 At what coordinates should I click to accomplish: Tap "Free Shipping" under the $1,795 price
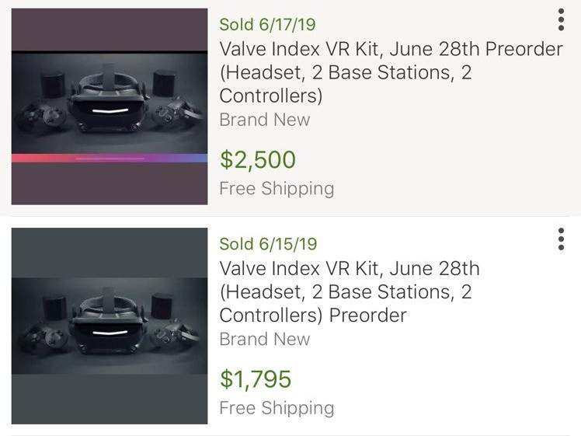[277, 408]
